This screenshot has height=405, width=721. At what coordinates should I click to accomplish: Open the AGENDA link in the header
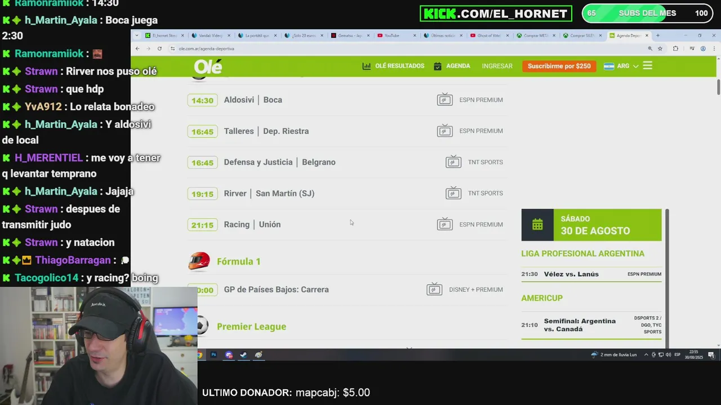pos(458,66)
